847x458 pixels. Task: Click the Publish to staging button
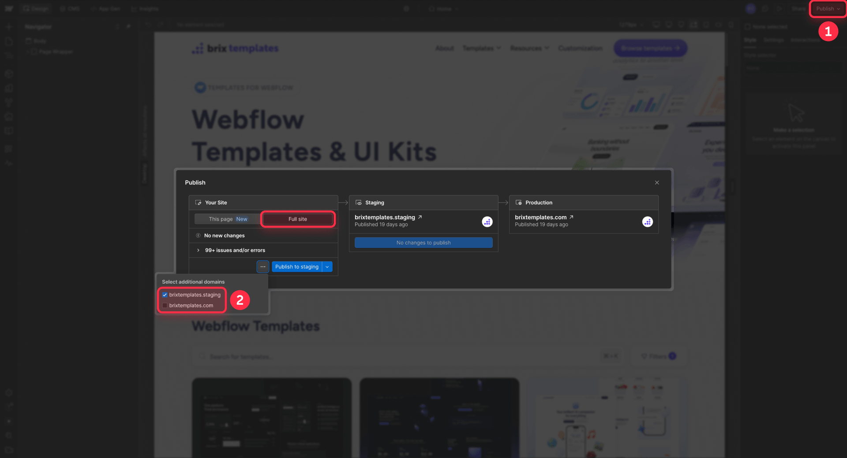297,266
